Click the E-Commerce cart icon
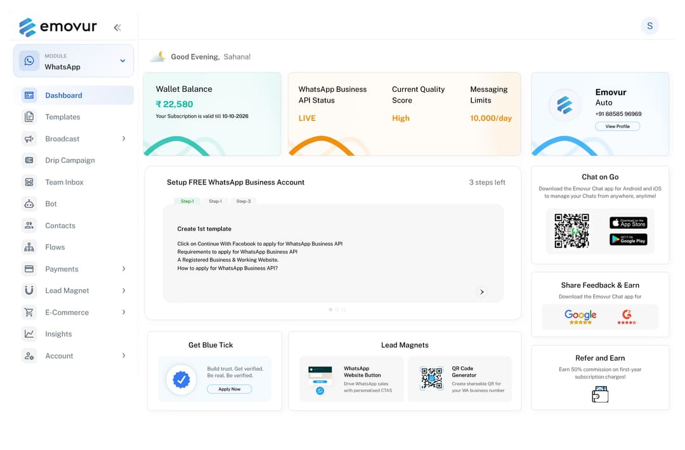The width and height of the screenshot is (685, 450). point(29,312)
